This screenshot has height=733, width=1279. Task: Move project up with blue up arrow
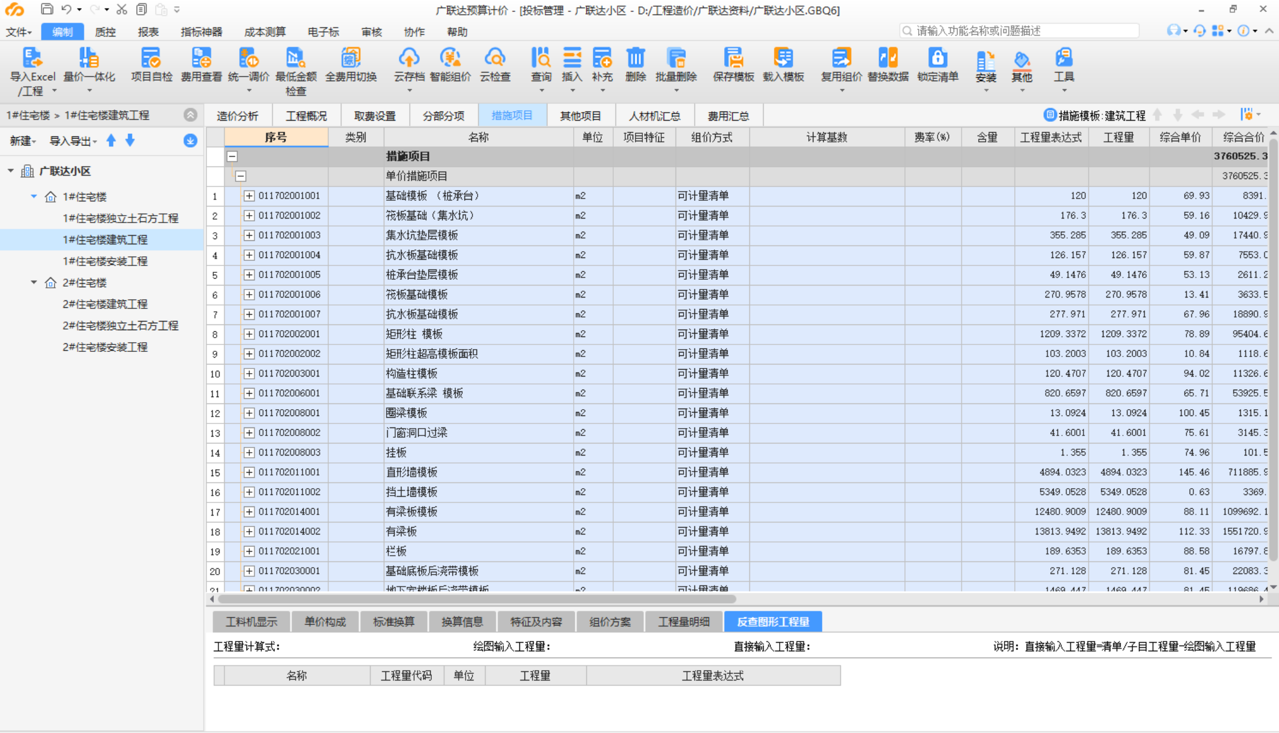click(x=111, y=140)
